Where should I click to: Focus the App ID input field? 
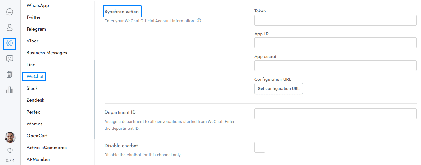[x=335, y=43]
